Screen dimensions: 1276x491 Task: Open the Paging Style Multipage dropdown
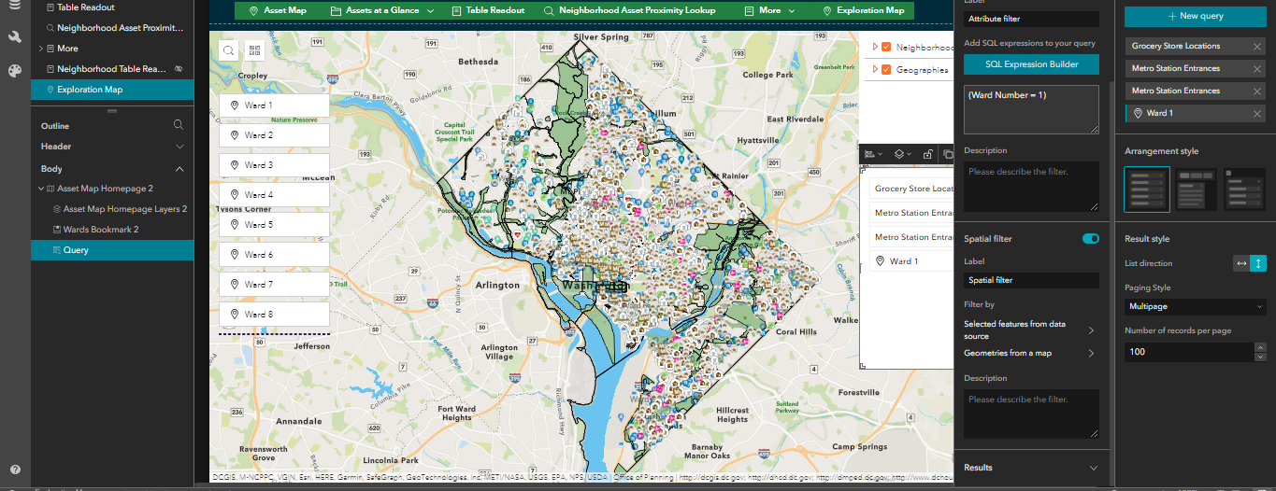pyautogui.click(x=1196, y=306)
